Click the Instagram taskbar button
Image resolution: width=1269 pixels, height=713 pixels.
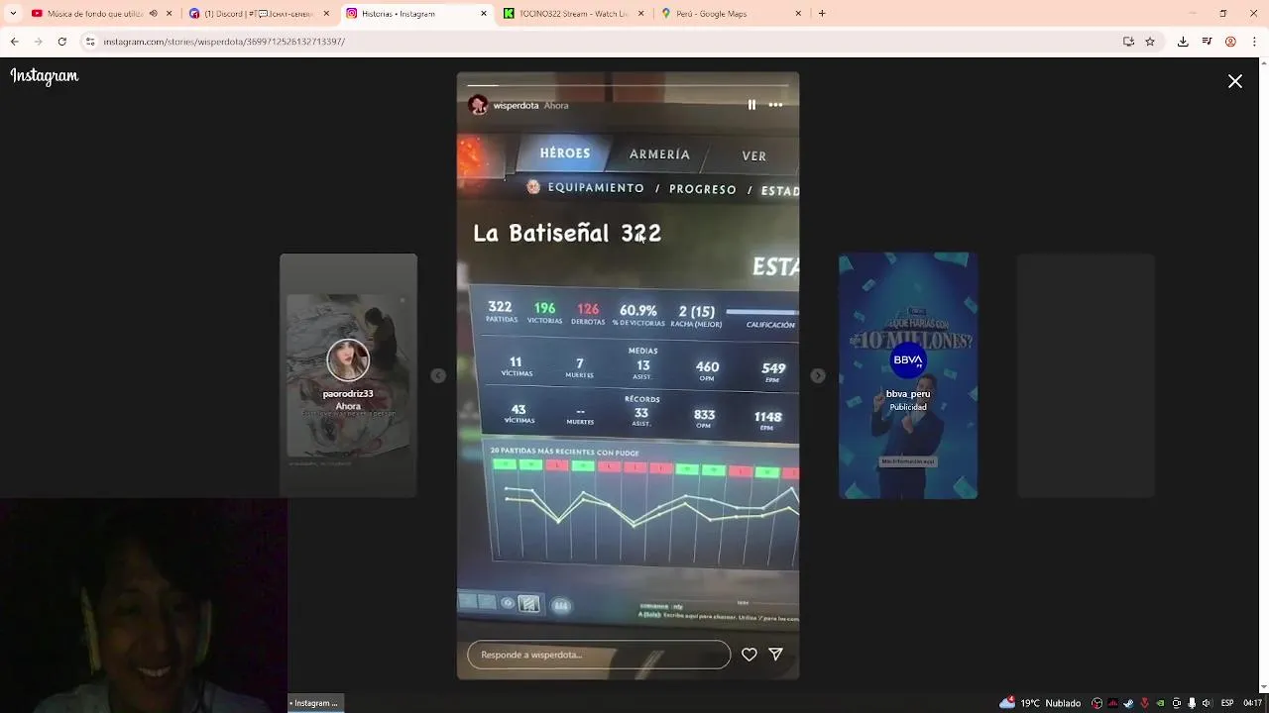coord(315,703)
